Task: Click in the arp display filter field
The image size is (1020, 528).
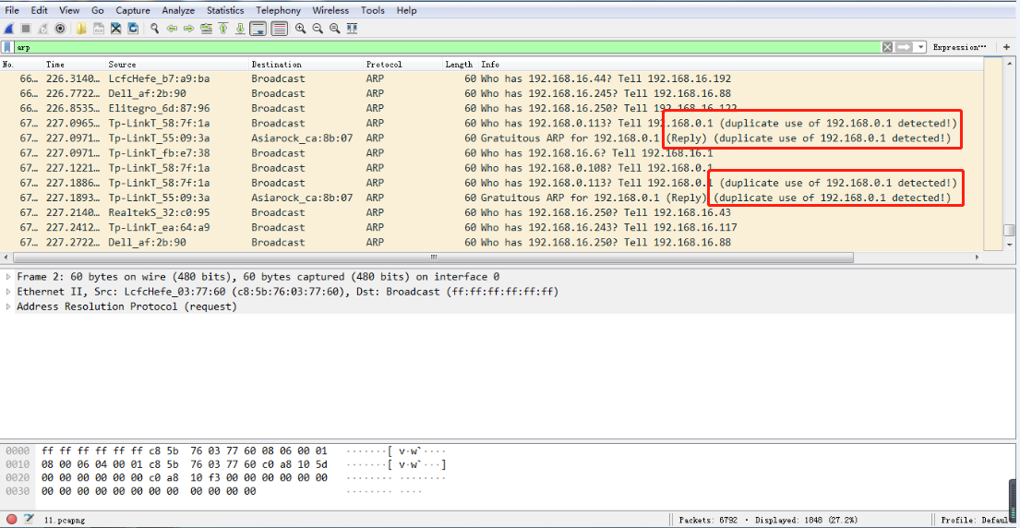Action: 446,47
